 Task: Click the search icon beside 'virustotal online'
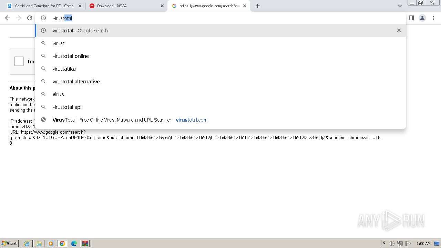[43, 56]
